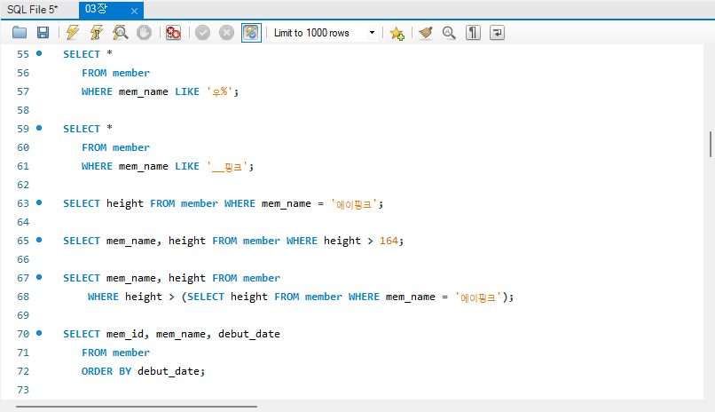Screen dimensions: 715x412
Task: Close the 03장 tab
Action: click(x=134, y=11)
